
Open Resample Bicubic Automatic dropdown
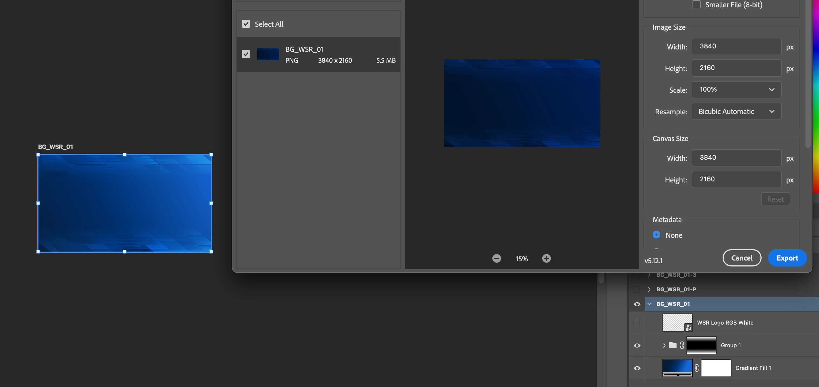[x=736, y=111]
